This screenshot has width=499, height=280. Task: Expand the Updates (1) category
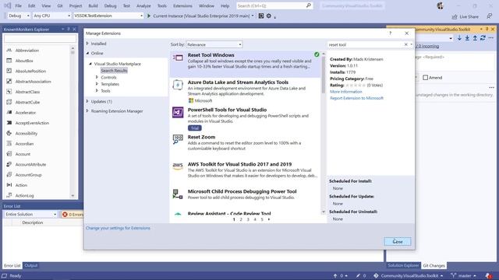[87, 101]
